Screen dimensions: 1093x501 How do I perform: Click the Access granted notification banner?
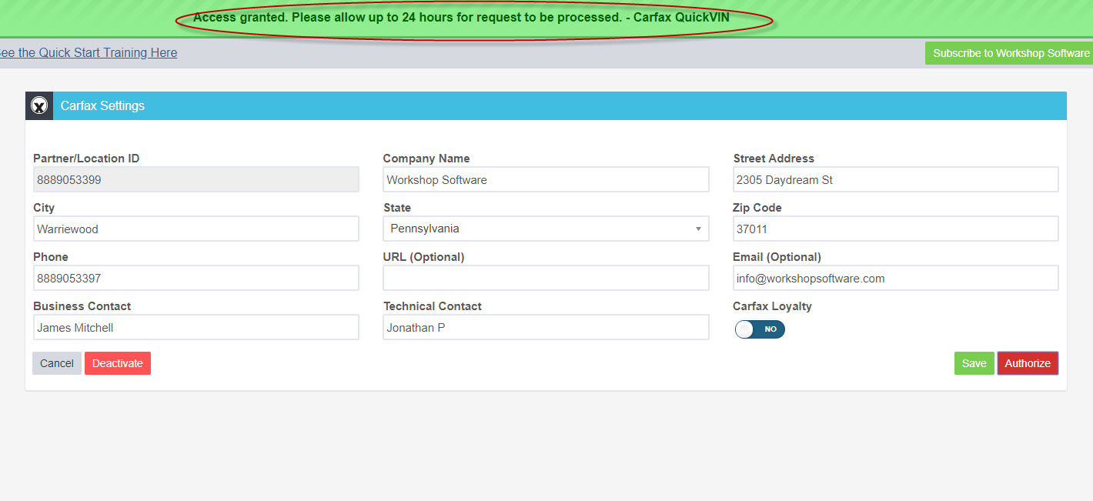pos(546,18)
